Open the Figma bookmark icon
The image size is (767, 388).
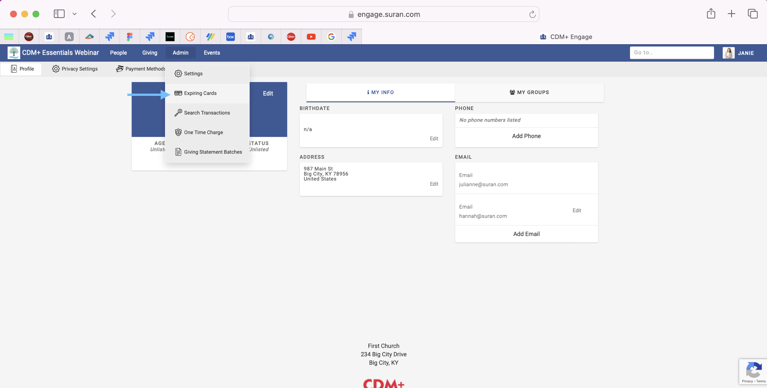(x=130, y=37)
